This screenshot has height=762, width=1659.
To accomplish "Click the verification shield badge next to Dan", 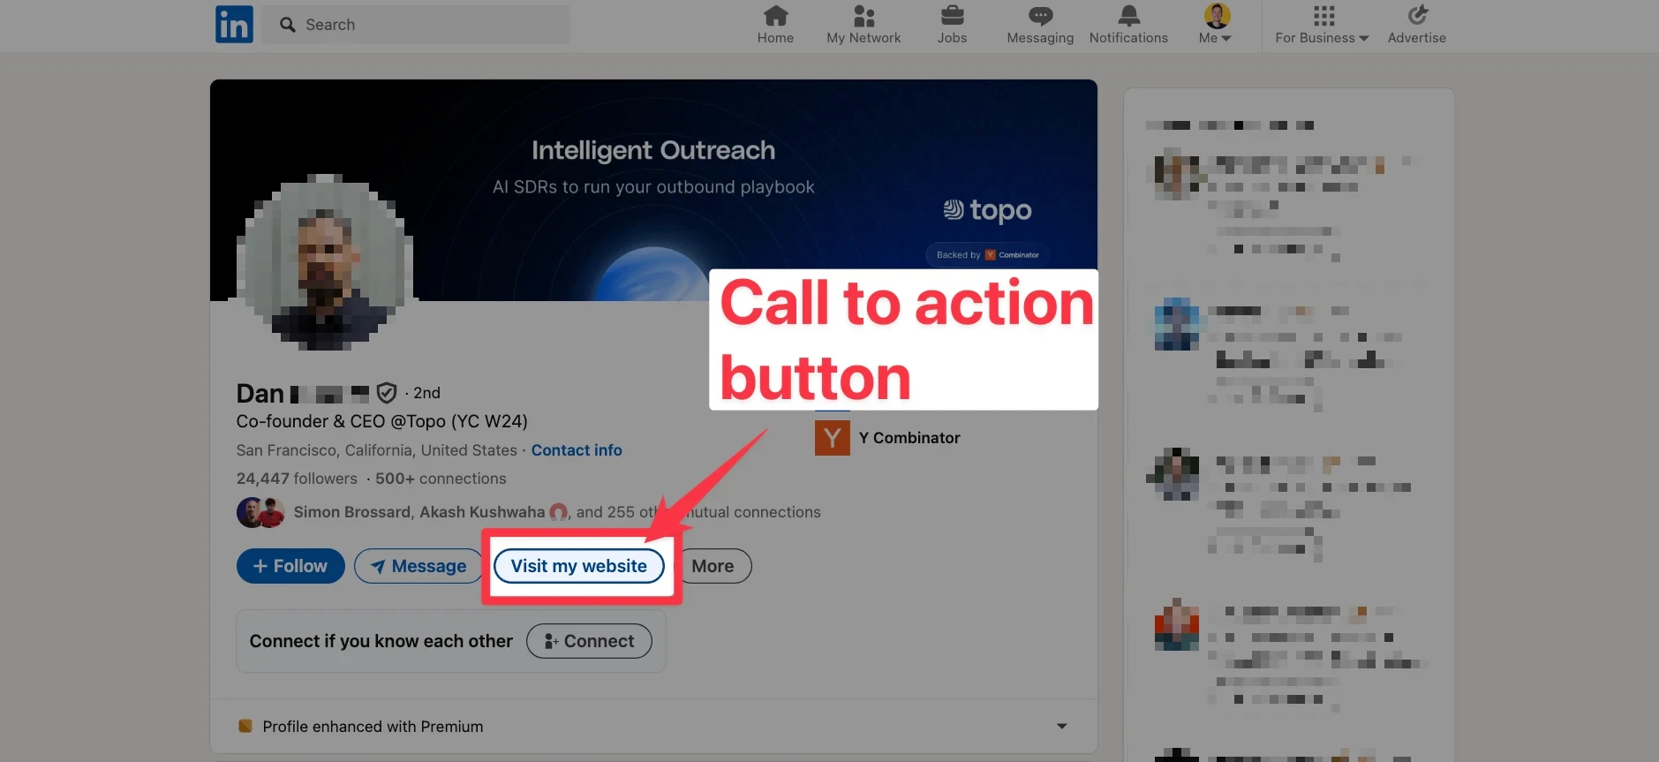I will [x=387, y=393].
